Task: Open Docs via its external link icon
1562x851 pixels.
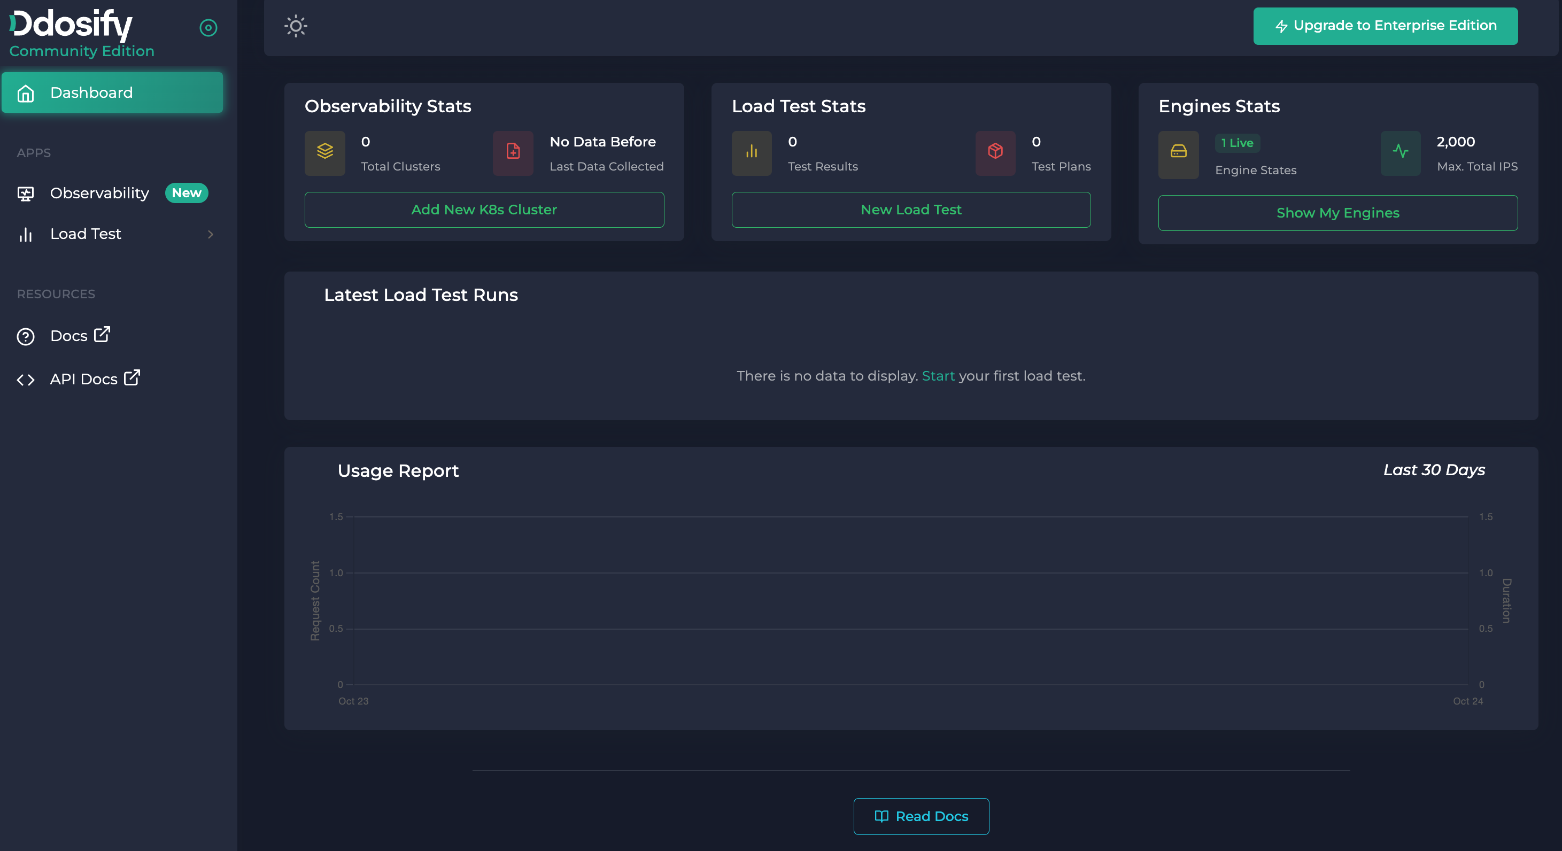Action: (x=102, y=334)
